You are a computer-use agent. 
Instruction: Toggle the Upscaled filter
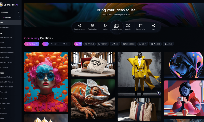point(55,44)
